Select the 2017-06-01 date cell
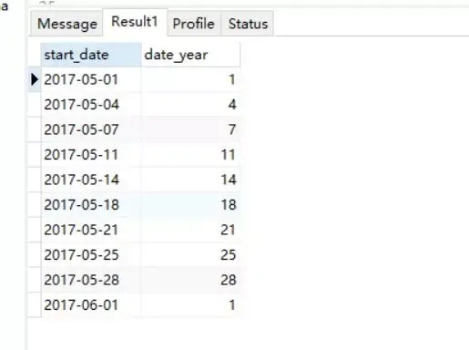The image size is (469, 350). click(x=91, y=304)
